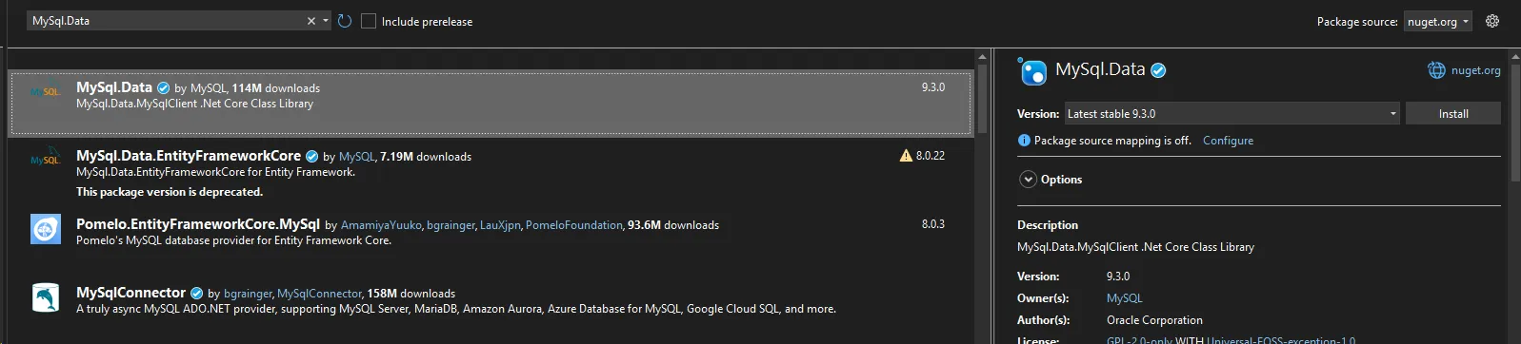This screenshot has height=344, width=1521.
Task: Open the Package source nuget.org dropdown
Action: 1437,21
